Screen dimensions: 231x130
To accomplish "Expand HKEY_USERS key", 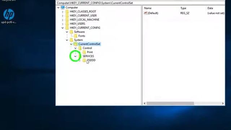I will click(x=62, y=24).
